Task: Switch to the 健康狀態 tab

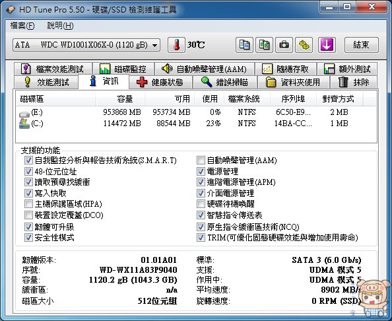Action: point(161,82)
